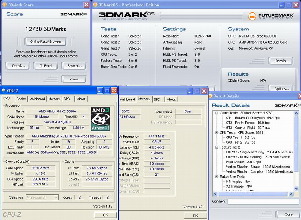Click OK in the CPU-Z Memory window
Screen dimensions: 301x220
195,215
